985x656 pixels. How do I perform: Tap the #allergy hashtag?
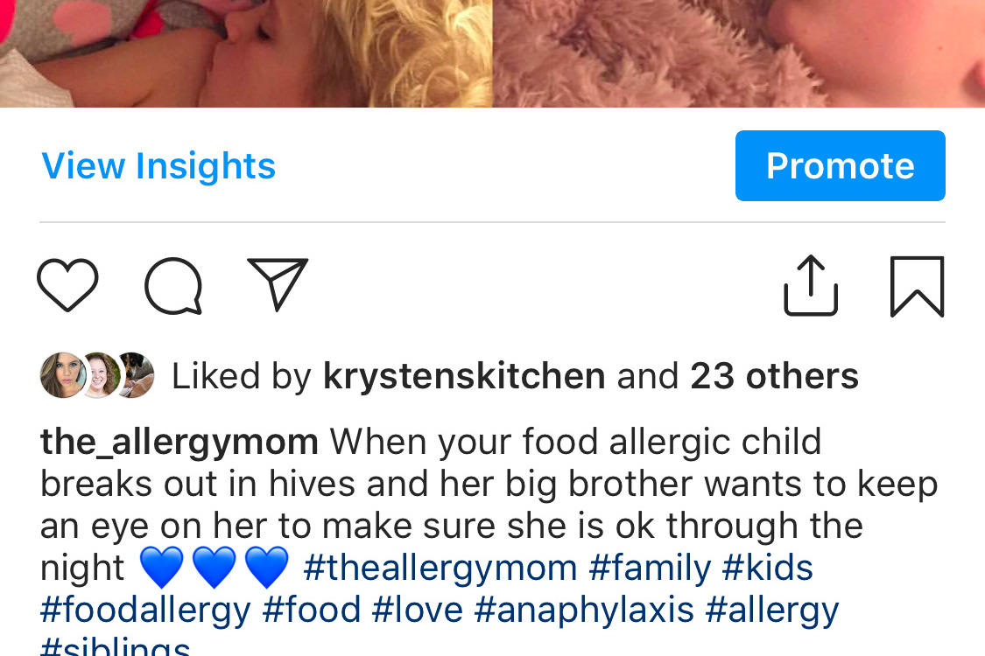[x=771, y=611]
